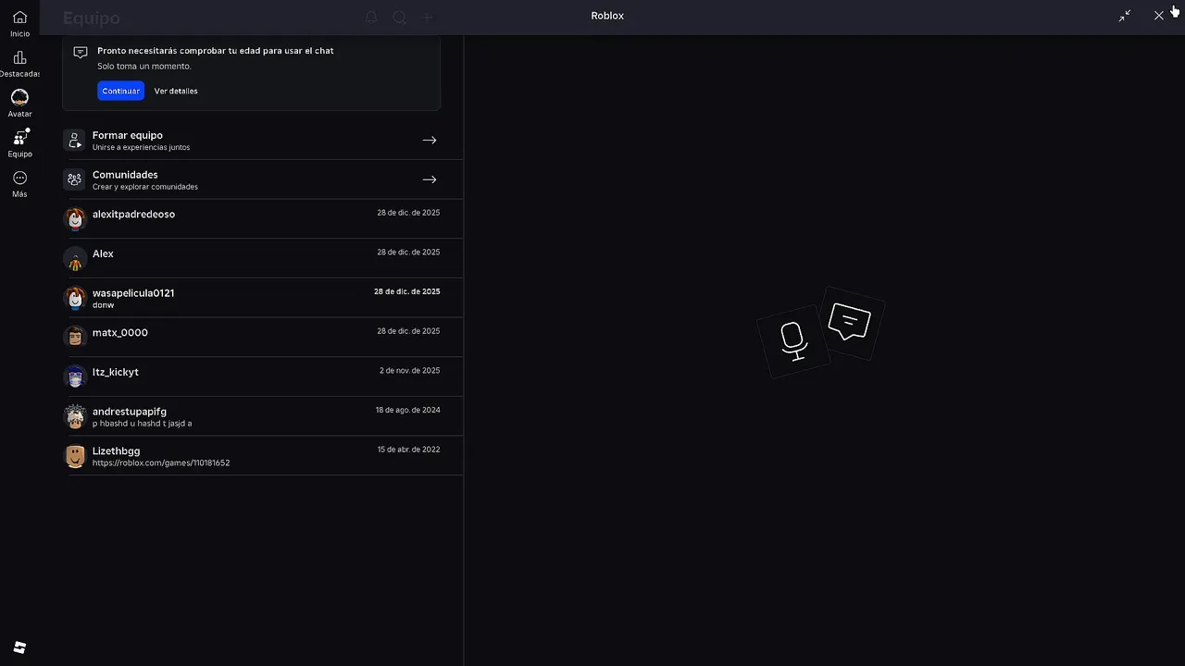Collapse the Roblox window with the shrink arrows icon
The width and height of the screenshot is (1185, 666).
point(1125,16)
